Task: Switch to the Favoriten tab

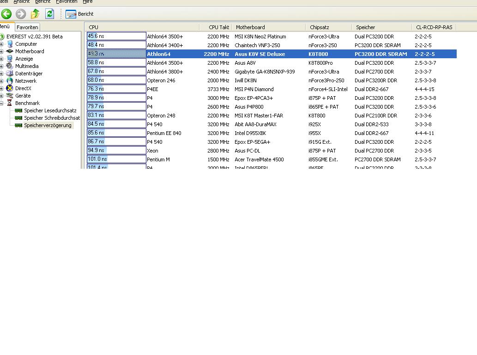Action: (27, 27)
